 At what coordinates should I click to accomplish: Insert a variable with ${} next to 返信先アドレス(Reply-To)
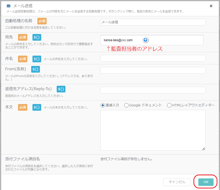61,89
